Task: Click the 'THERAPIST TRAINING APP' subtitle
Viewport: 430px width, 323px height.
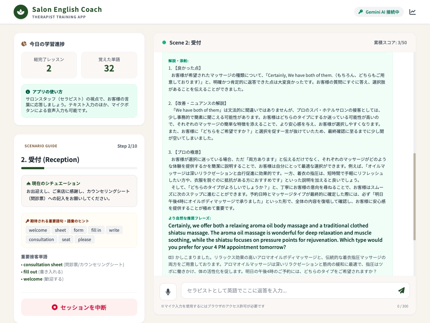Action: pos(59,17)
